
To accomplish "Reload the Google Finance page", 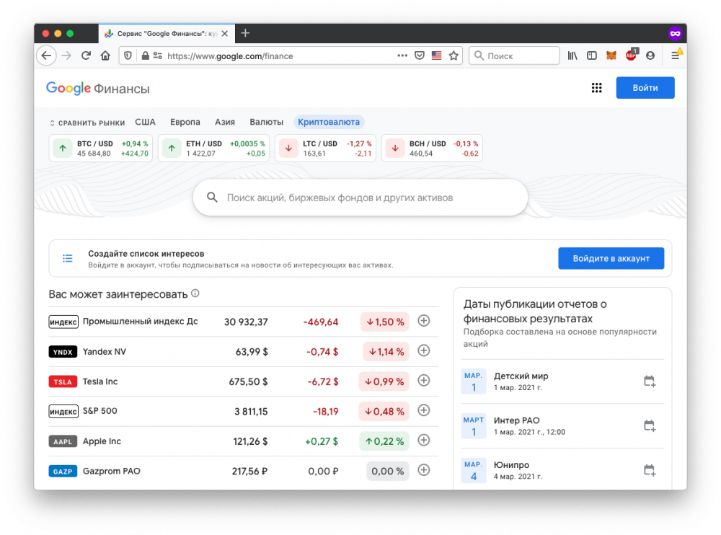I will pos(86,56).
